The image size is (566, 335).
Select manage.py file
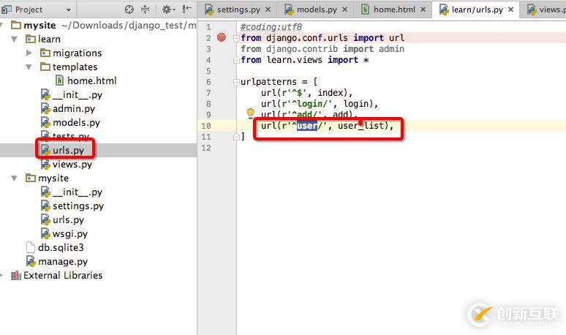[63, 262]
